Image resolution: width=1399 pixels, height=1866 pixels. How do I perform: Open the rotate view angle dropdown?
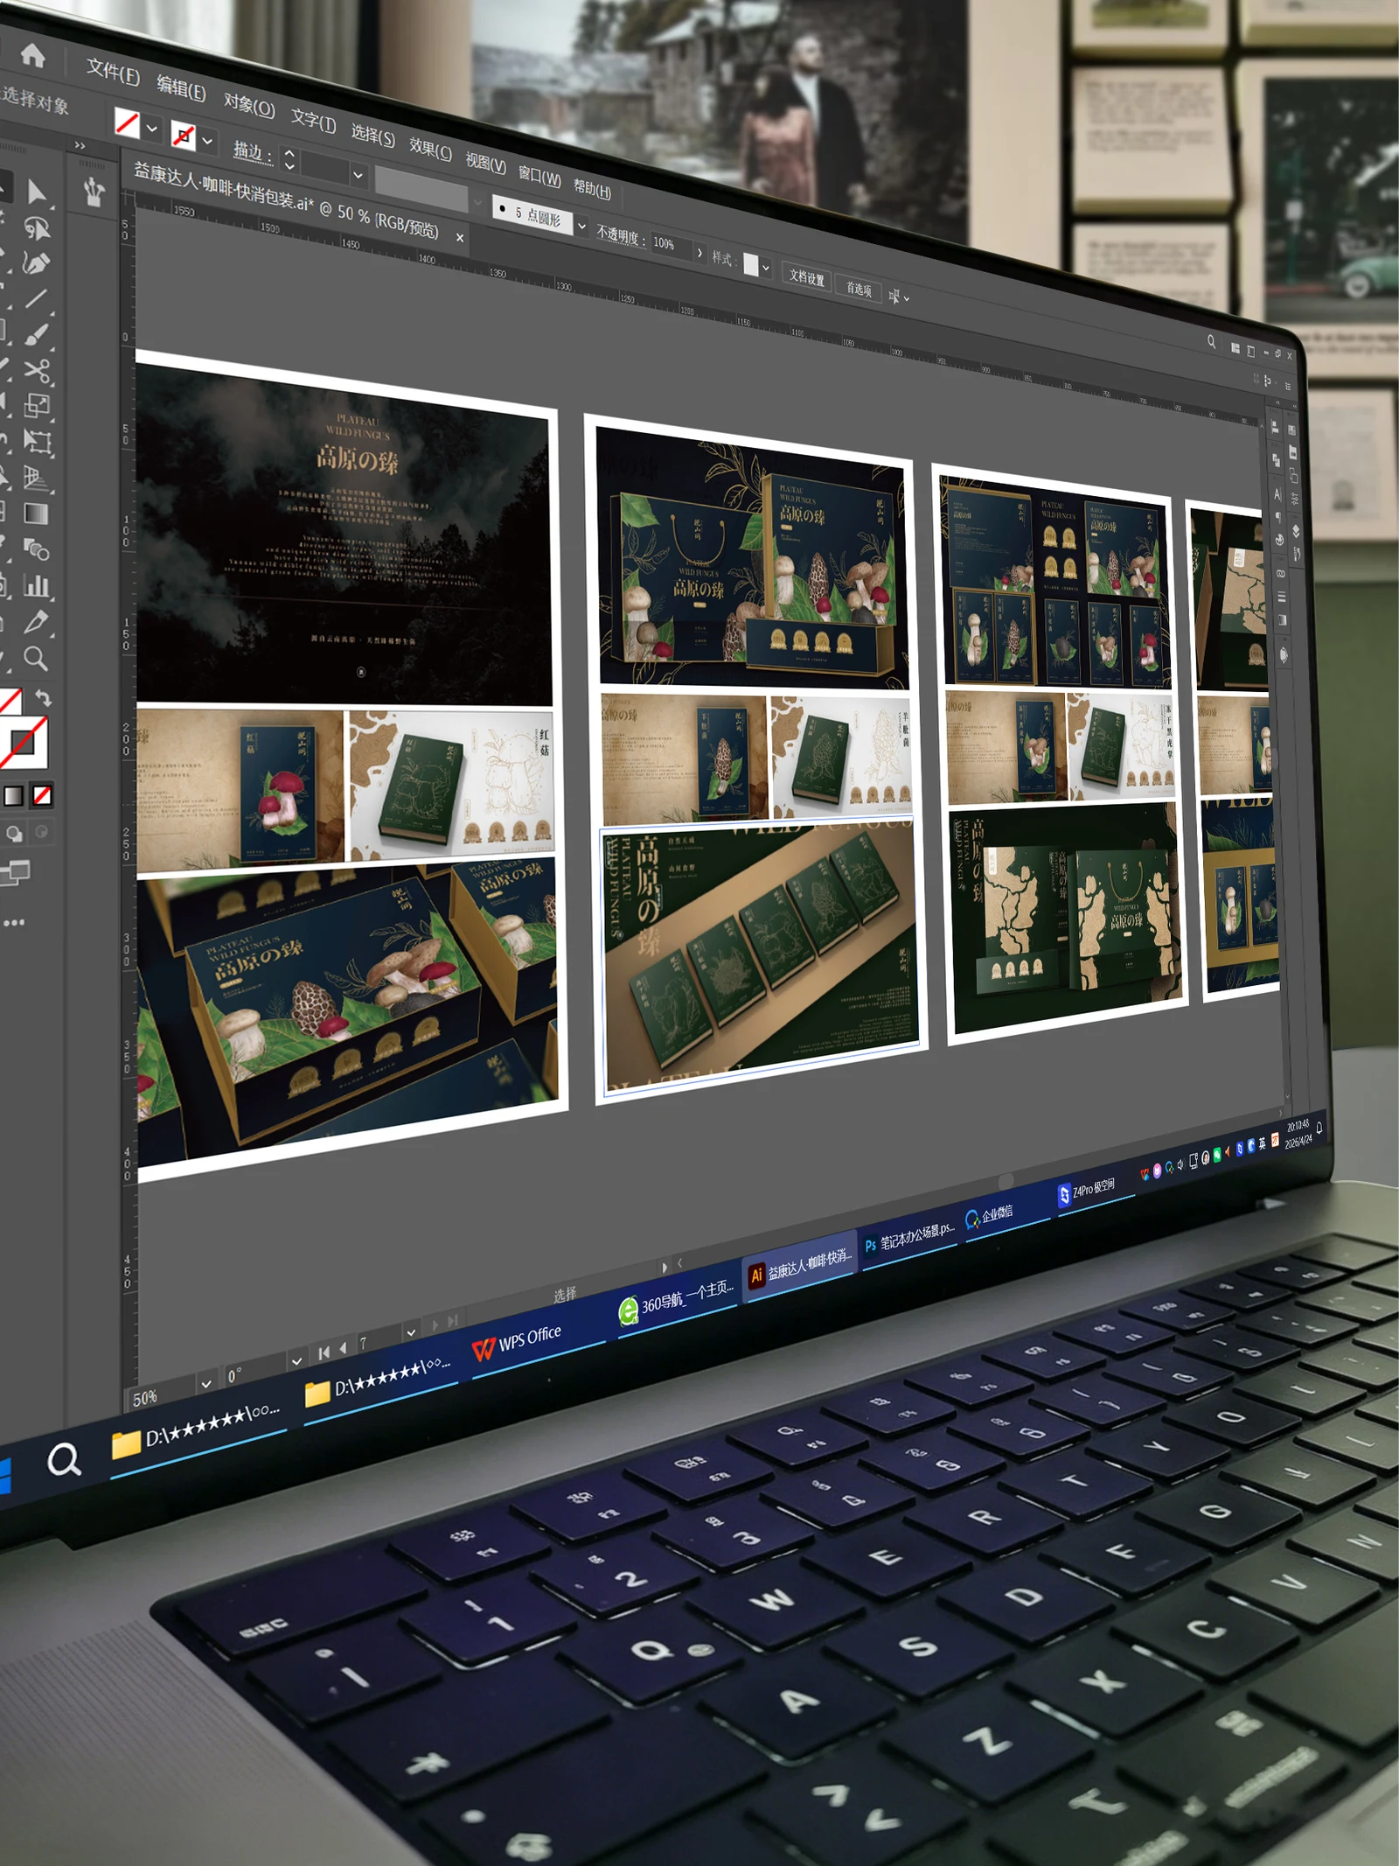(x=297, y=1361)
